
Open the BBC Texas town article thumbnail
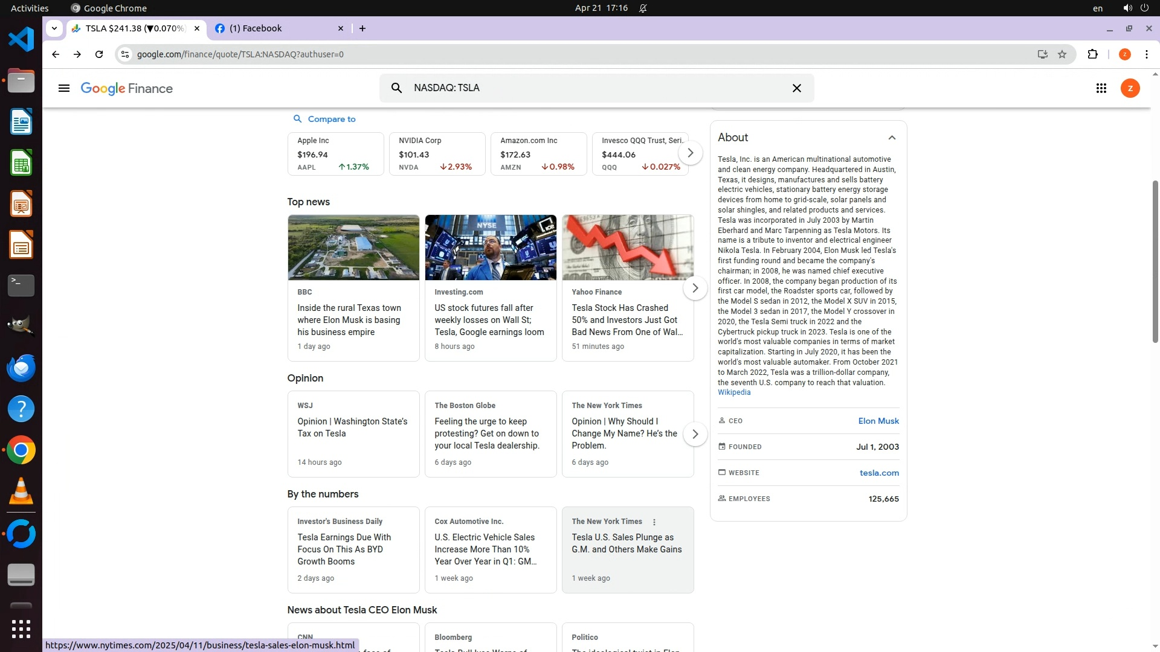(x=353, y=248)
